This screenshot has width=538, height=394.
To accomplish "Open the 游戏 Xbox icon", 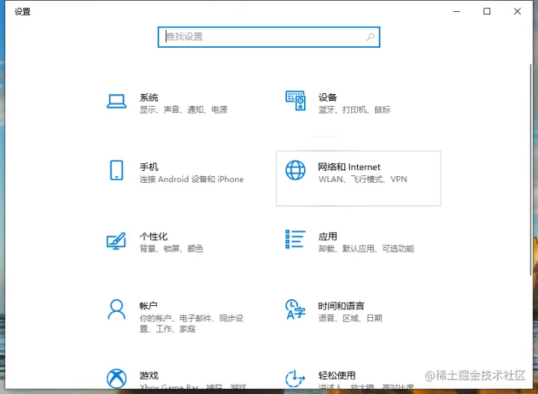I will pos(117,378).
